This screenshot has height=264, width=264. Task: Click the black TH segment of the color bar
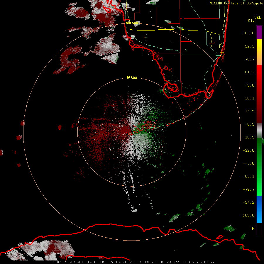coord(259,229)
